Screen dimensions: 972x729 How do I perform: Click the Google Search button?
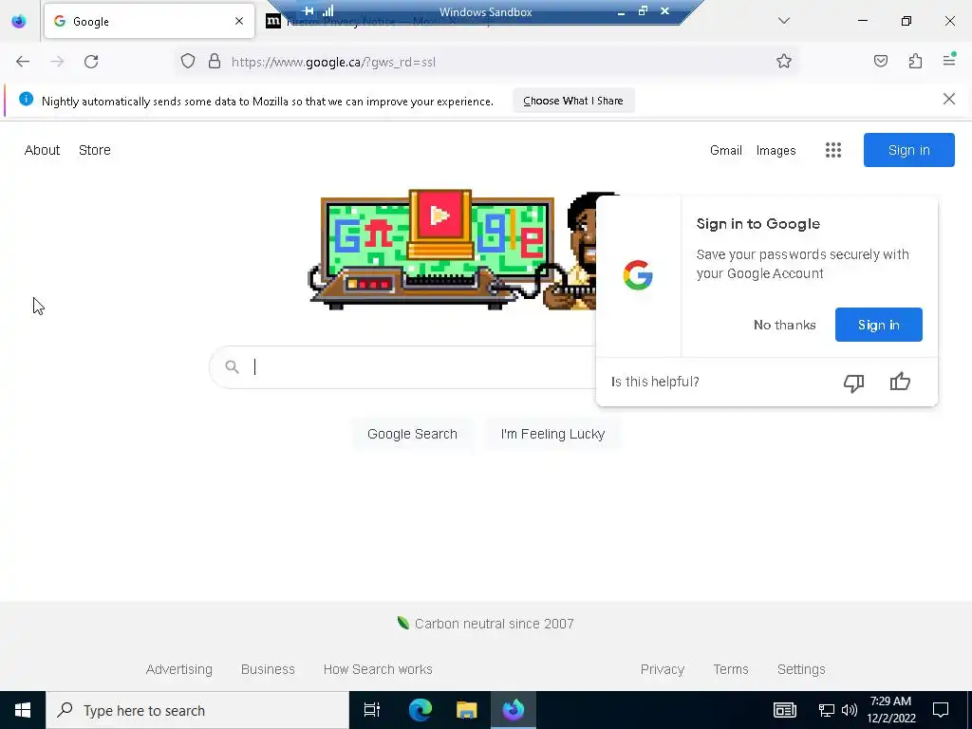pyautogui.click(x=412, y=434)
